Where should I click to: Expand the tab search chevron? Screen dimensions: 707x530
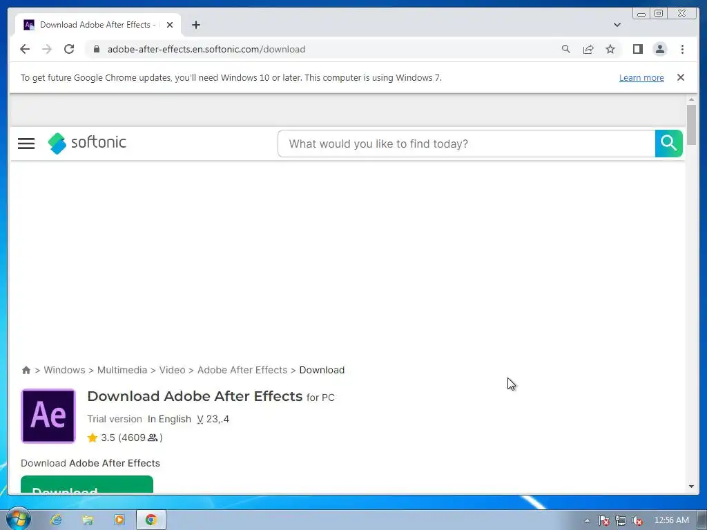(x=617, y=25)
